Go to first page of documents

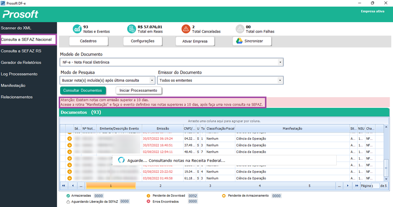click(x=64, y=186)
